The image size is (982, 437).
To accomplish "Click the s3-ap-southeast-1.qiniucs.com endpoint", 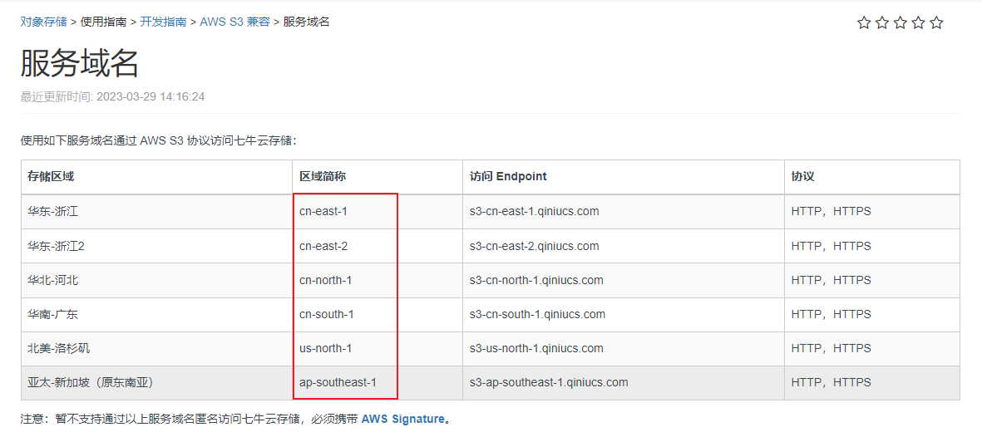I will [549, 382].
